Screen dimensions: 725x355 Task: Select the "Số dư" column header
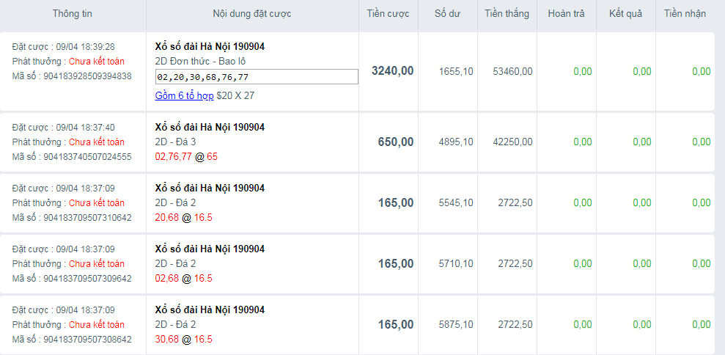pos(447,14)
